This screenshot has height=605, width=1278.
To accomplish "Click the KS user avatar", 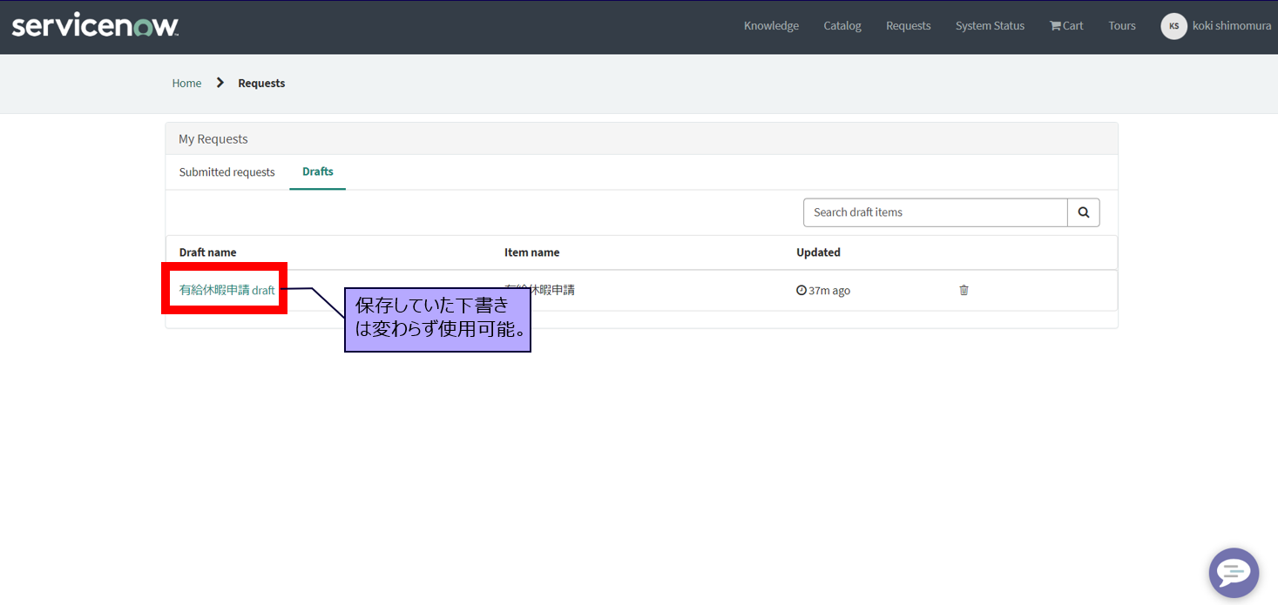I will 1173,26.
